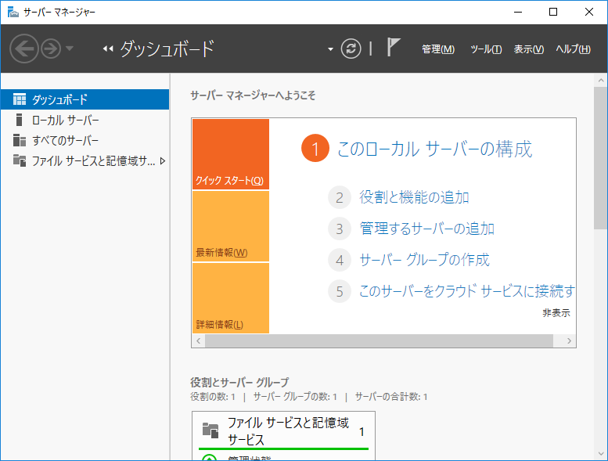Open 役割と機能の追加 link

[414, 197]
